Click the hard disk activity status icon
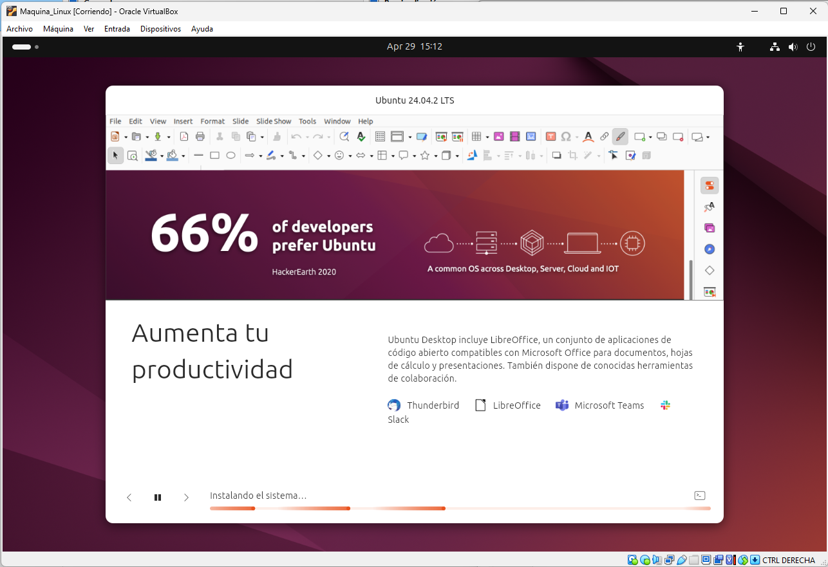The height and width of the screenshot is (567, 828). coord(633,560)
